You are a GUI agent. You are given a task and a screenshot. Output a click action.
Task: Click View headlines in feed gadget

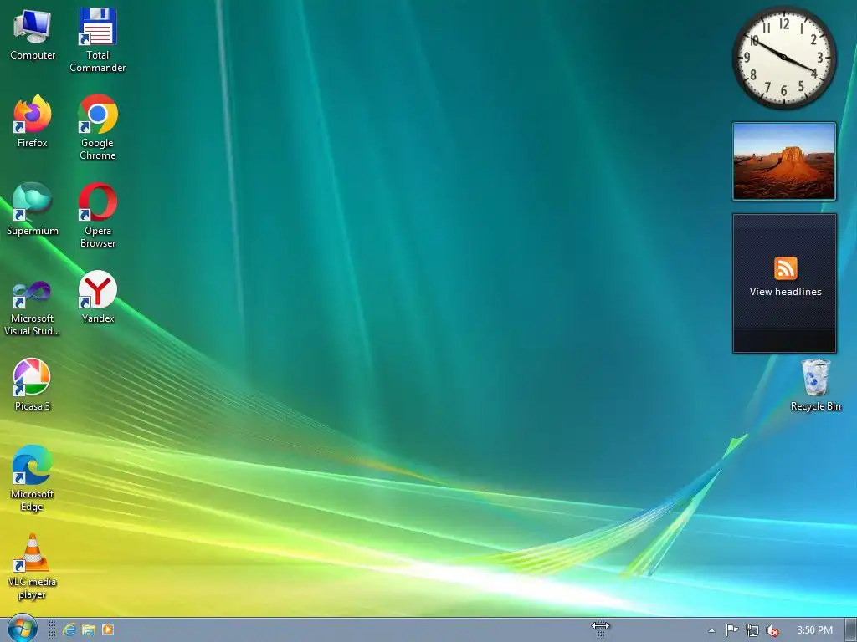[785, 292]
